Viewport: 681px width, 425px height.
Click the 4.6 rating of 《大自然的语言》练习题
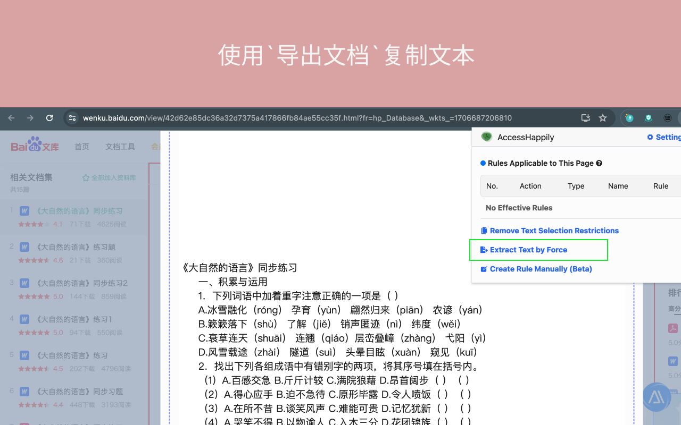click(58, 260)
